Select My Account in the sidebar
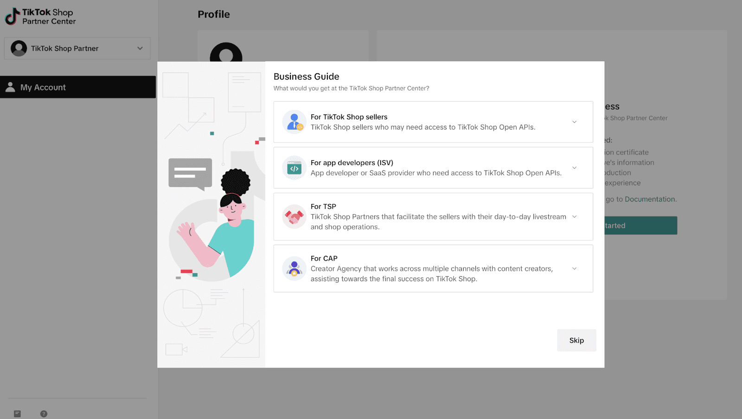This screenshot has height=419, width=742. coord(43,87)
